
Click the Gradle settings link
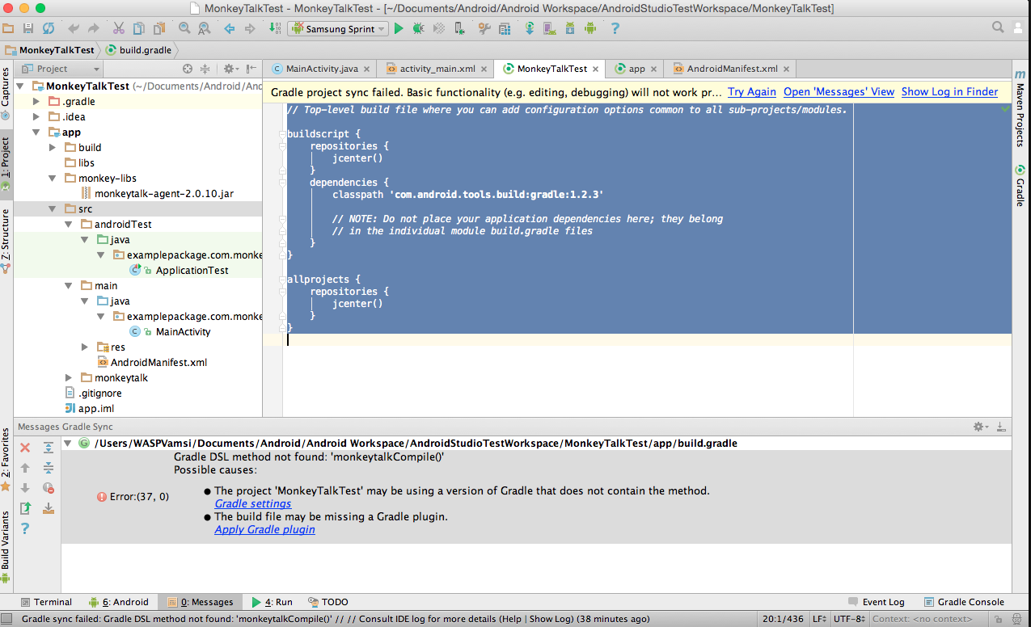click(253, 503)
